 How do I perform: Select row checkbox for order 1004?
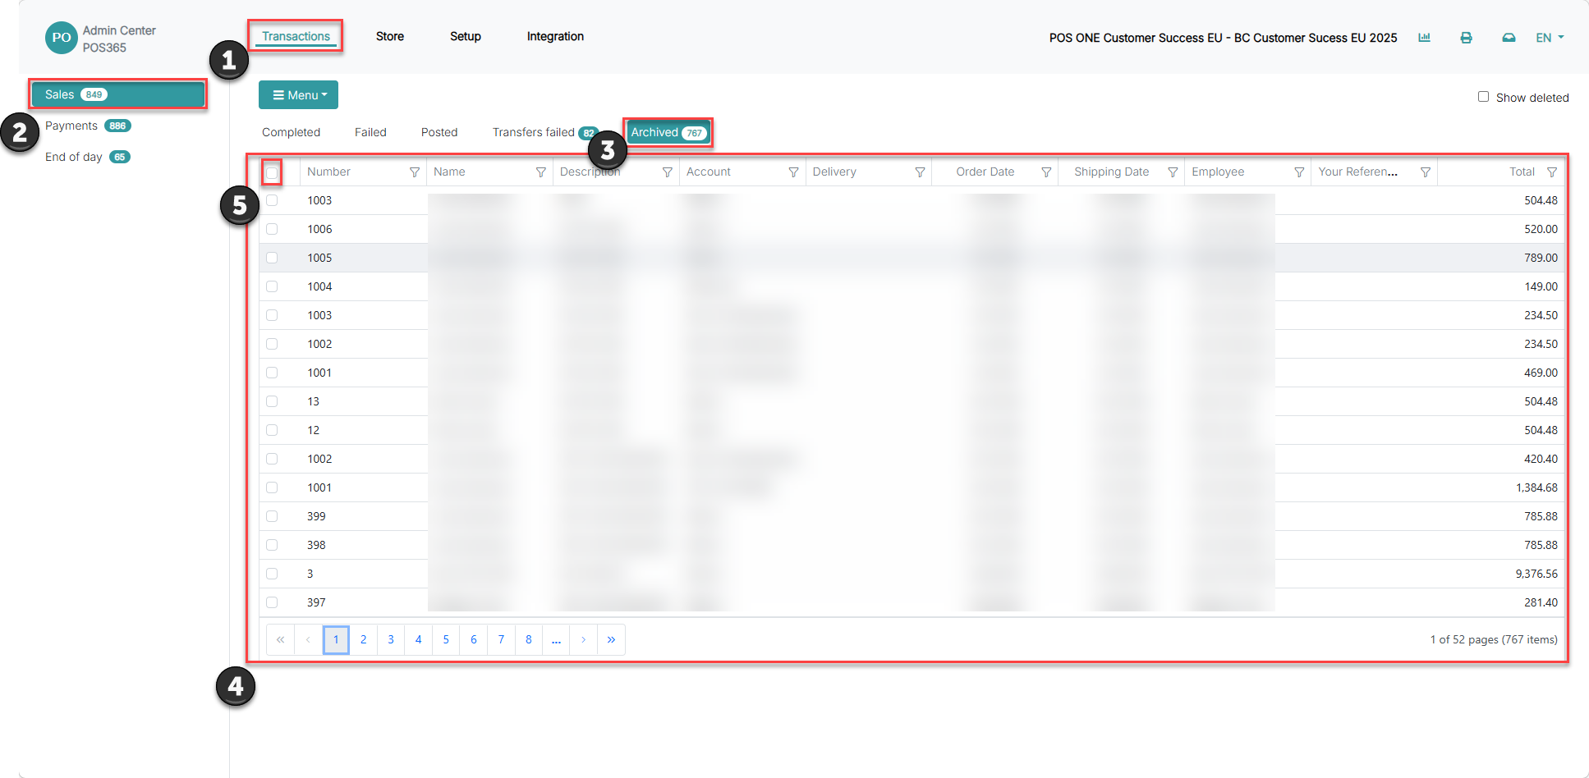point(272,286)
